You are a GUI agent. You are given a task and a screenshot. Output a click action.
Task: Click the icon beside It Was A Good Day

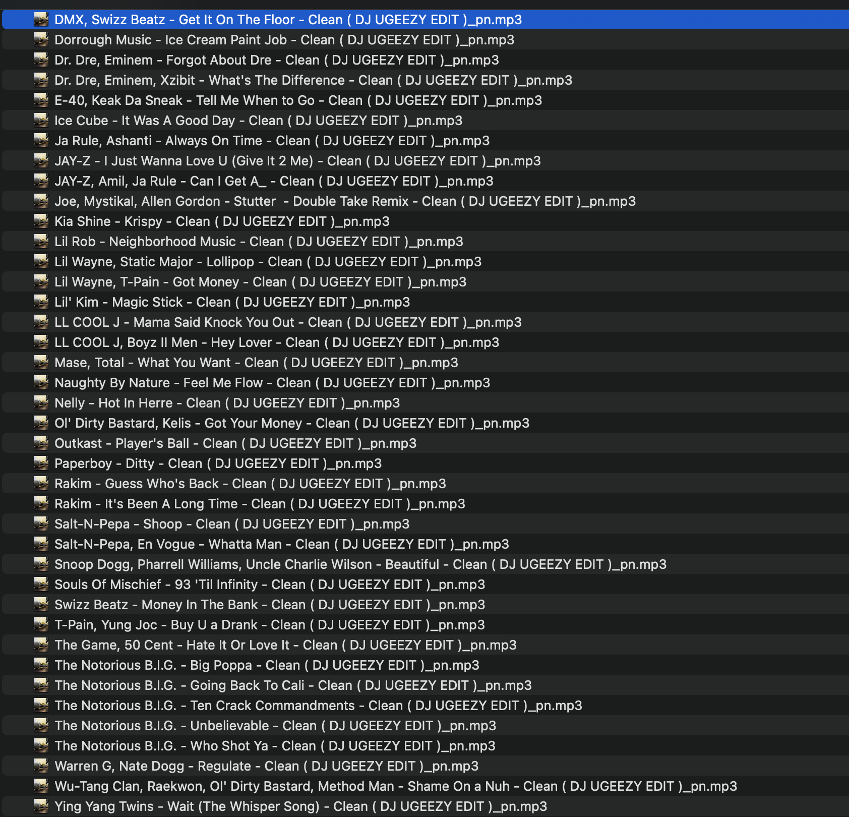[x=41, y=121]
